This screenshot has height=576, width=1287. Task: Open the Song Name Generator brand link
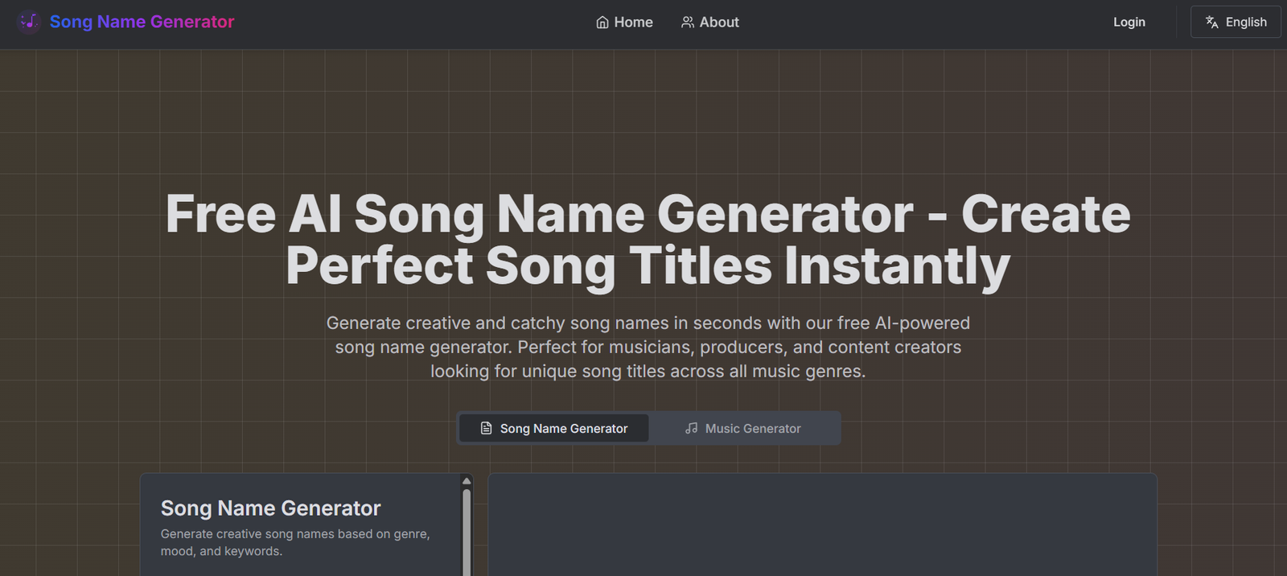tap(142, 22)
